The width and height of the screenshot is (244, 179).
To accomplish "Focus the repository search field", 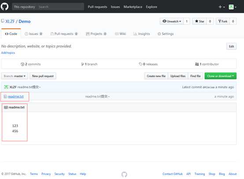I will click(x=60, y=7).
